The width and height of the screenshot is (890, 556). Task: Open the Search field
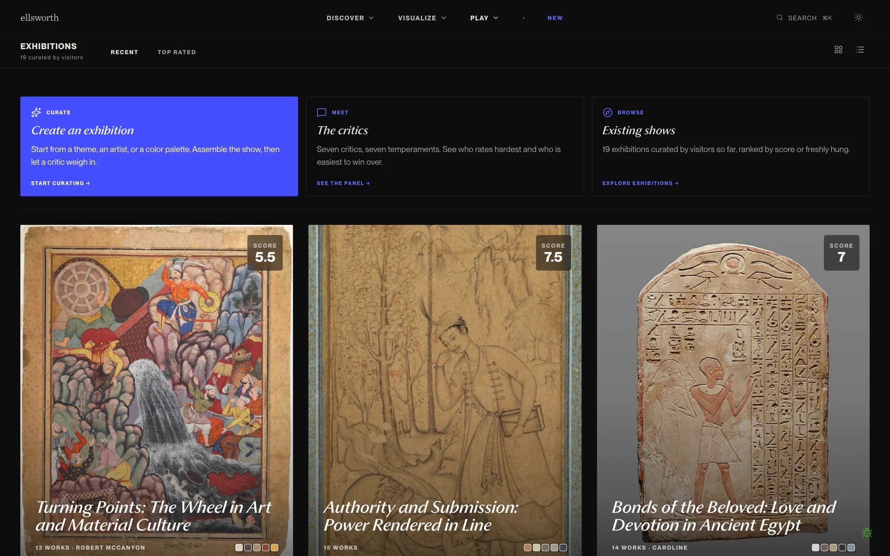[804, 18]
